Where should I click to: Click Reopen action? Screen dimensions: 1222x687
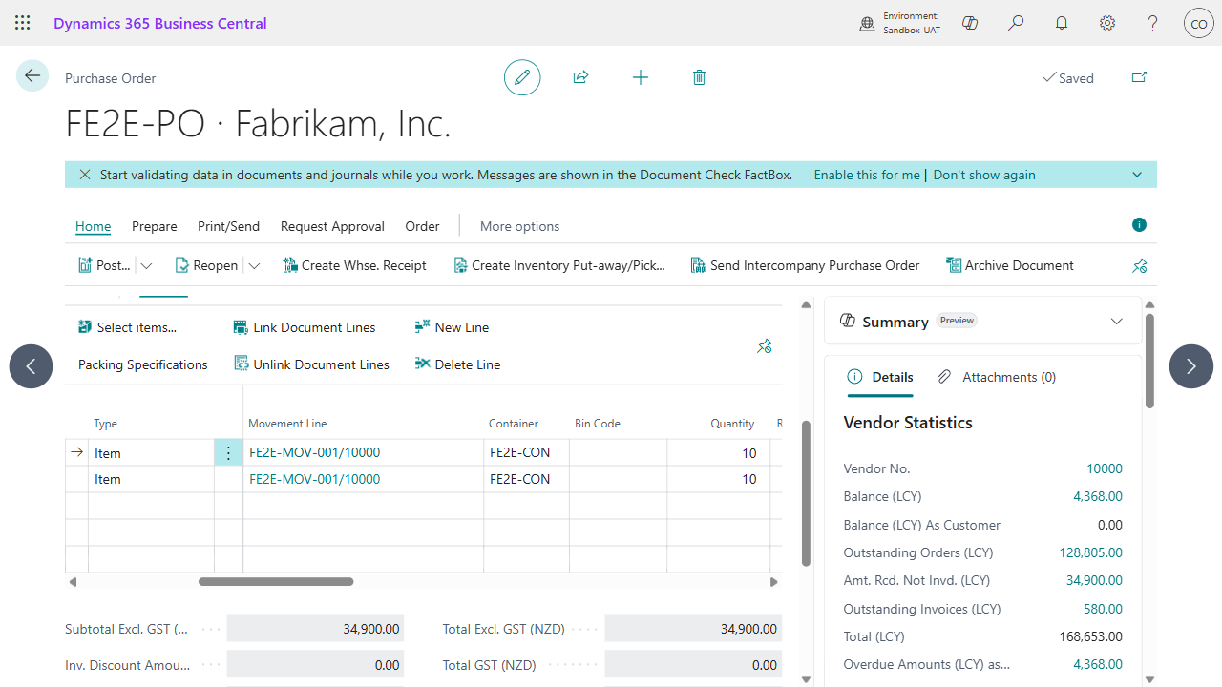(x=206, y=266)
